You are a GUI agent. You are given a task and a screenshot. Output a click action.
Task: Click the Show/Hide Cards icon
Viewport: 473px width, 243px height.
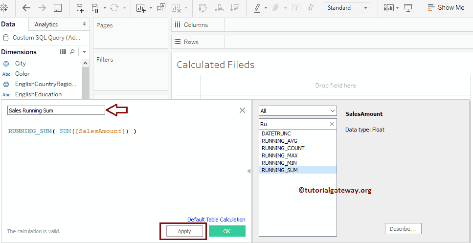388,8
